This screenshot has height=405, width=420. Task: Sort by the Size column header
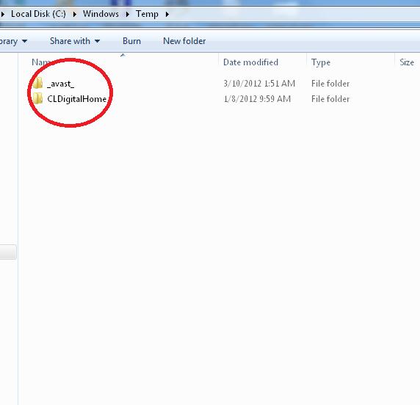point(407,62)
